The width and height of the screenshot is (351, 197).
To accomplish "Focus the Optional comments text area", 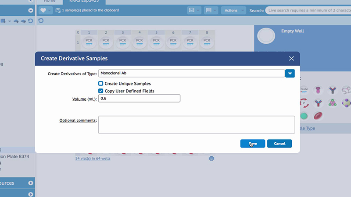I will coord(196,125).
